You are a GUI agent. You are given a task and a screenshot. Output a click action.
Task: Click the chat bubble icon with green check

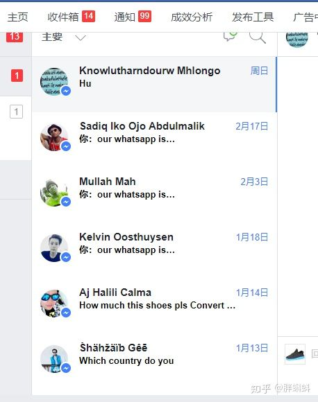[230, 37]
